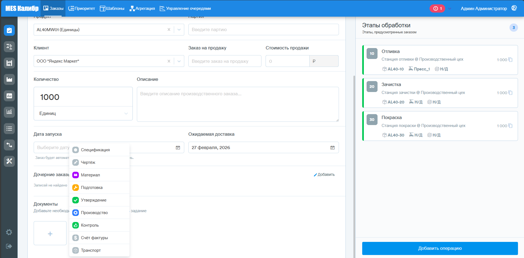Open the gear settings at sidebar bottom
This screenshot has width=524, height=258.
tap(9, 232)
